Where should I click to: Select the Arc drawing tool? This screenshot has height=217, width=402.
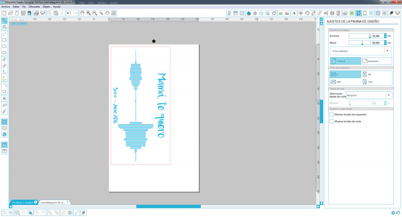4,85
